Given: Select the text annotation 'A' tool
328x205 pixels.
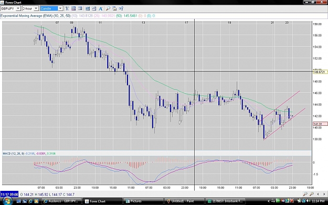Looking at the screenshot, I should 100,8.
